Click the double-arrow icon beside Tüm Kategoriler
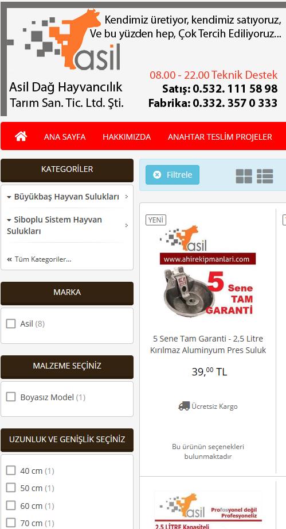286x529 pixels. (9, 259)
